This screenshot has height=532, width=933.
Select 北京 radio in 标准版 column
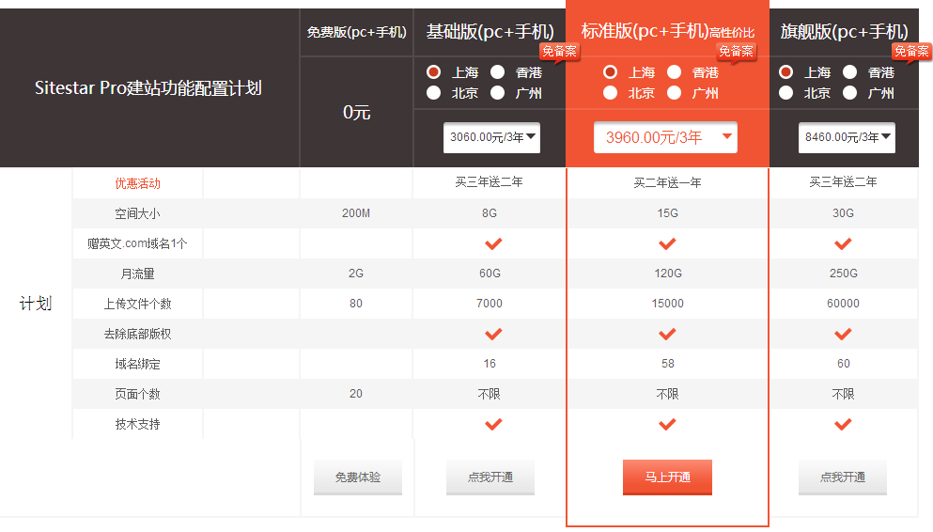click(611, 93)
